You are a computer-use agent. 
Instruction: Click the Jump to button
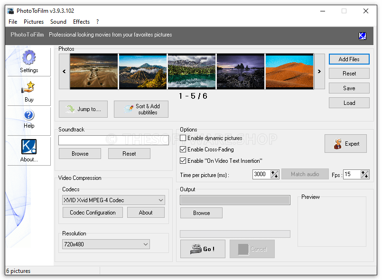tap(84, 109)
